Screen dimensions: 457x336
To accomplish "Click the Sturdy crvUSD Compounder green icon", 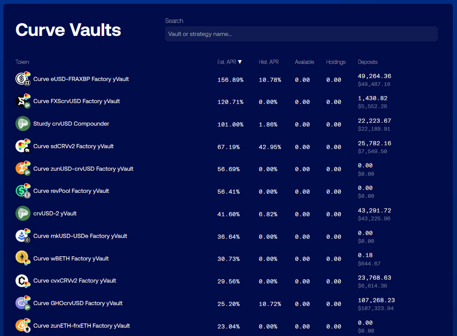I will 23,124.
